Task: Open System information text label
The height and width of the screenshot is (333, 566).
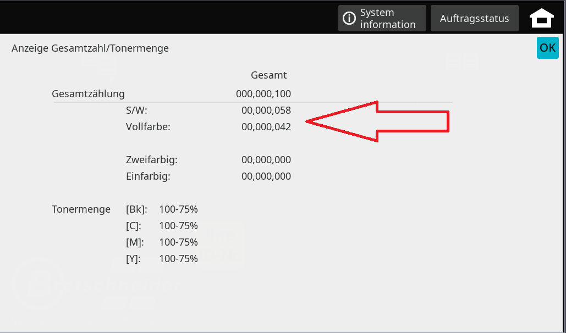Action: 388,19
